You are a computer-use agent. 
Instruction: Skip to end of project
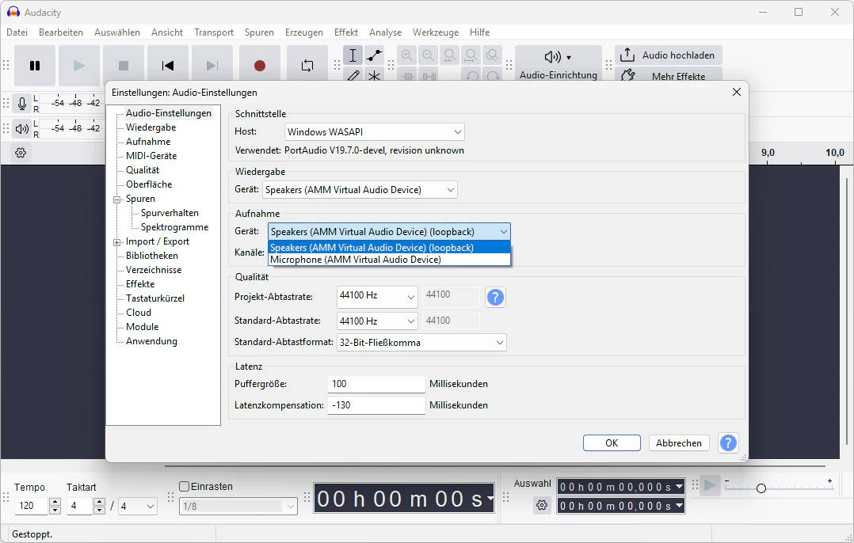click(x=212, y=66)
